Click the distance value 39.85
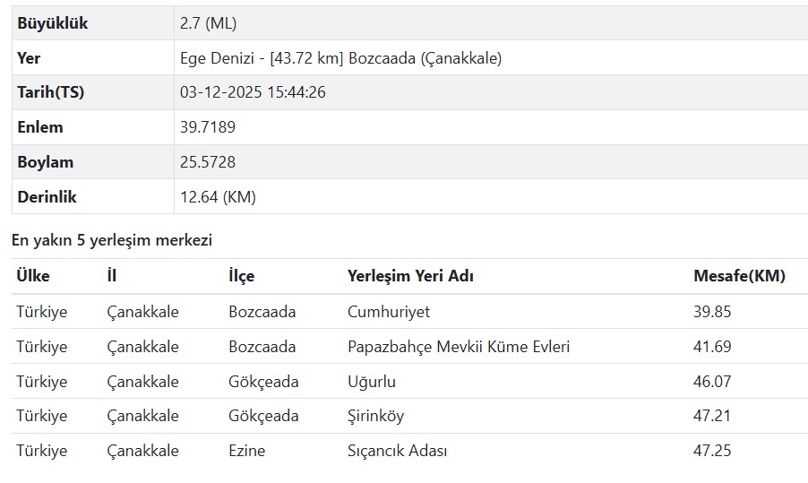 coord(712,312)
